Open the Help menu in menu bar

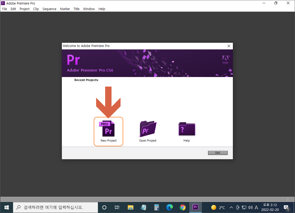102,9
